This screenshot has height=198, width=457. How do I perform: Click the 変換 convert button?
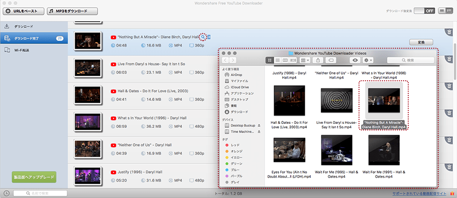click(421, 42)
